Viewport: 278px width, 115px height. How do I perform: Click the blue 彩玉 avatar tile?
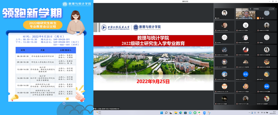click(x=245, y=74)
